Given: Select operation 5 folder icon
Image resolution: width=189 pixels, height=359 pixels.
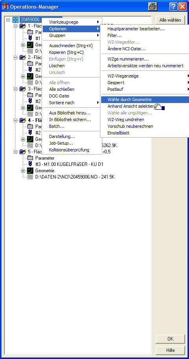Looking at the screenshot, I should pos(23,151).
